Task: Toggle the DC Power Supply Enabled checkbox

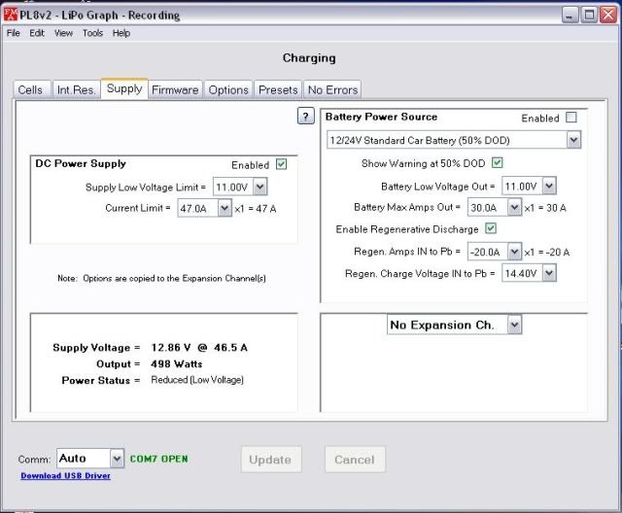Action: [x=281, y=164]
